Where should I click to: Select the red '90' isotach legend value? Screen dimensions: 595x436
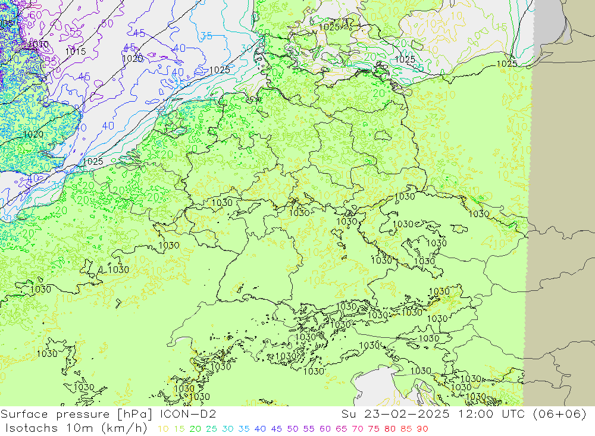[422, 429]
